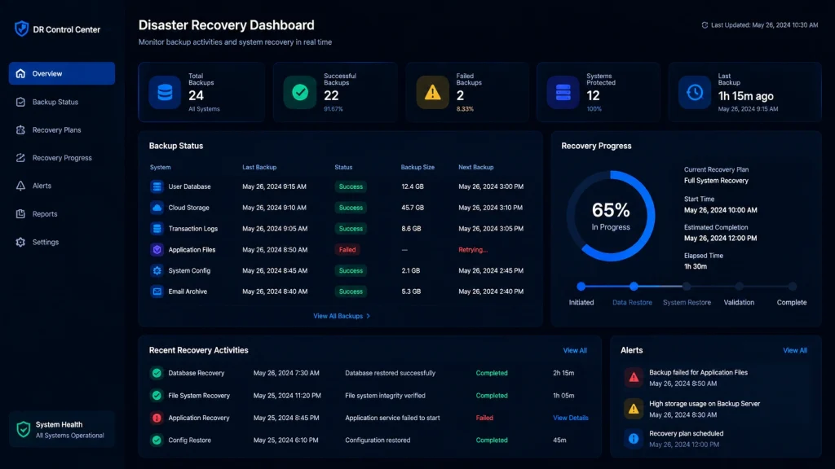The width and height of the screenshot is (835, 469).
Task: Click the Failed status badge for Application Files
Action: (347, 249)
